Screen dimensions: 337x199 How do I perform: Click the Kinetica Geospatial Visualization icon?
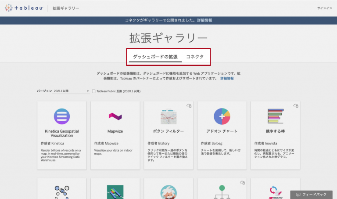pyautogui.click(x=62, y=116)
